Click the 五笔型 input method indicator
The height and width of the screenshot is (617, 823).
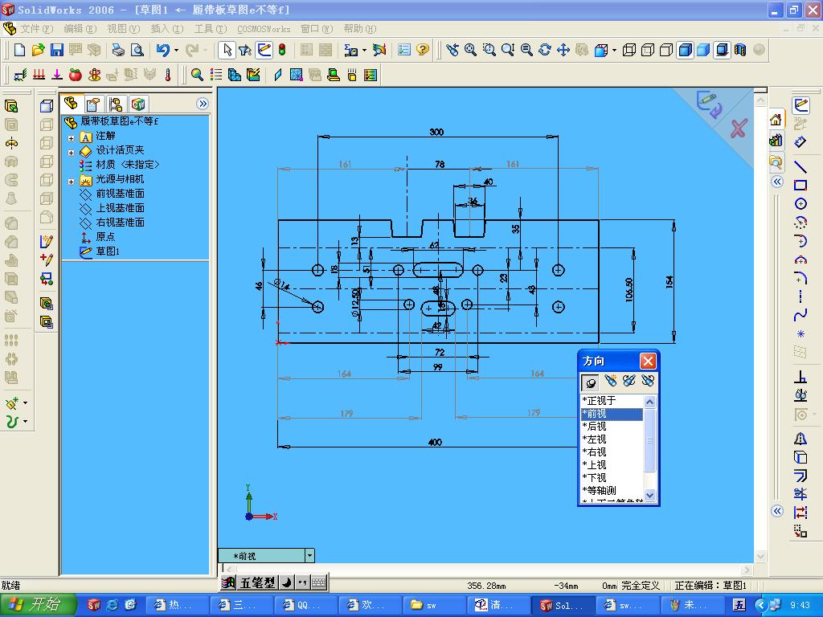[258, 582]
